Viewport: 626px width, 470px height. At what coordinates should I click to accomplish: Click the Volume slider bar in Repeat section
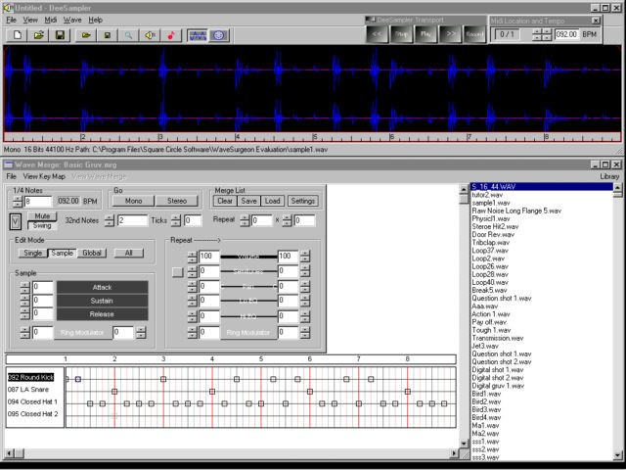pos(248,257)
